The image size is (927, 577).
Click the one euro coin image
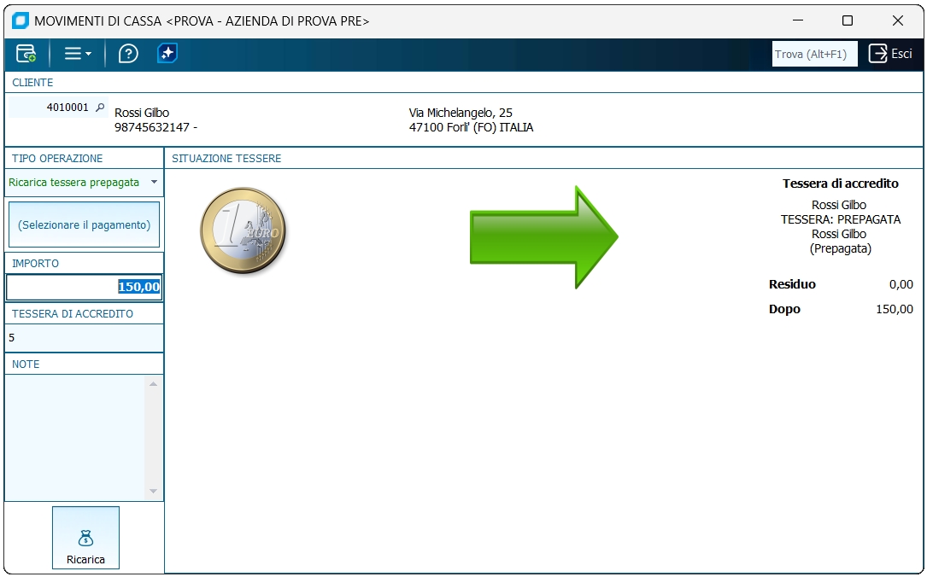(x=243, y=231)
